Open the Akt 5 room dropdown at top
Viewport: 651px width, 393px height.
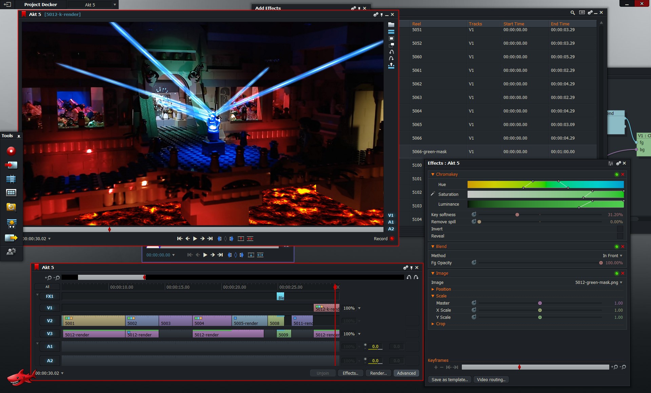[115, 5]
